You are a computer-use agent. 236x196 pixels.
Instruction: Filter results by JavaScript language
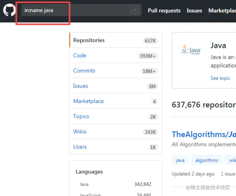tap(116, 195)
